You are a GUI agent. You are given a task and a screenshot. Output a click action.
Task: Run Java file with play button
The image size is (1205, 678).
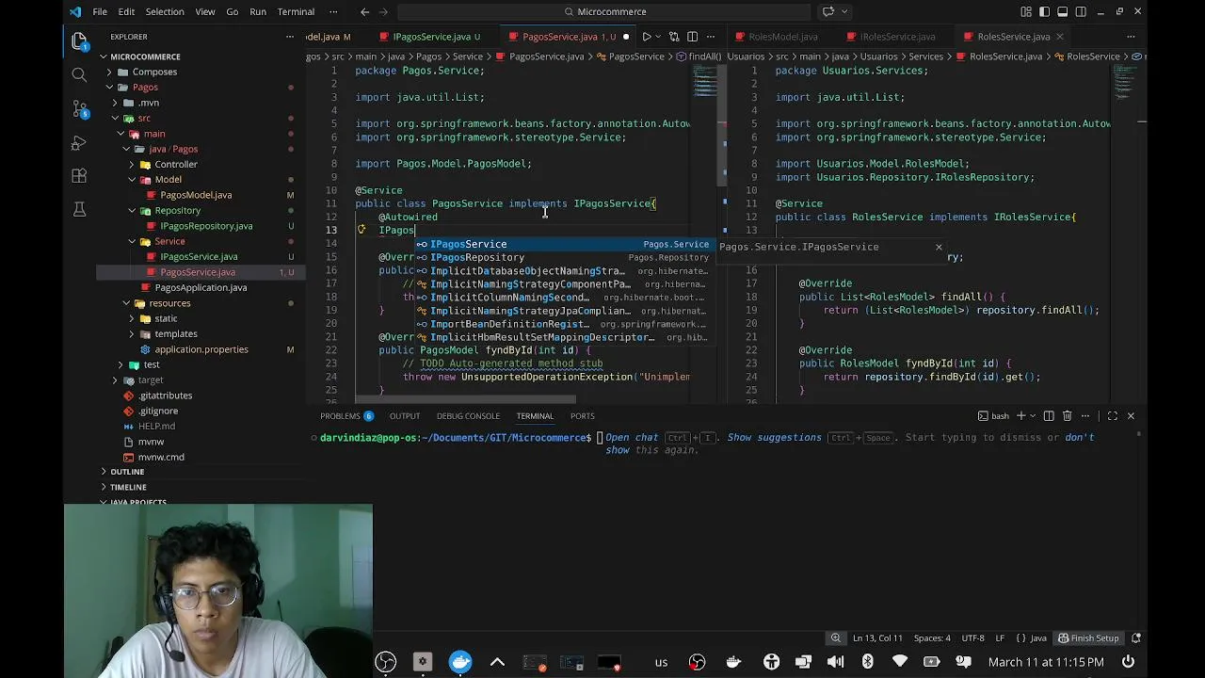coord(647,37)
